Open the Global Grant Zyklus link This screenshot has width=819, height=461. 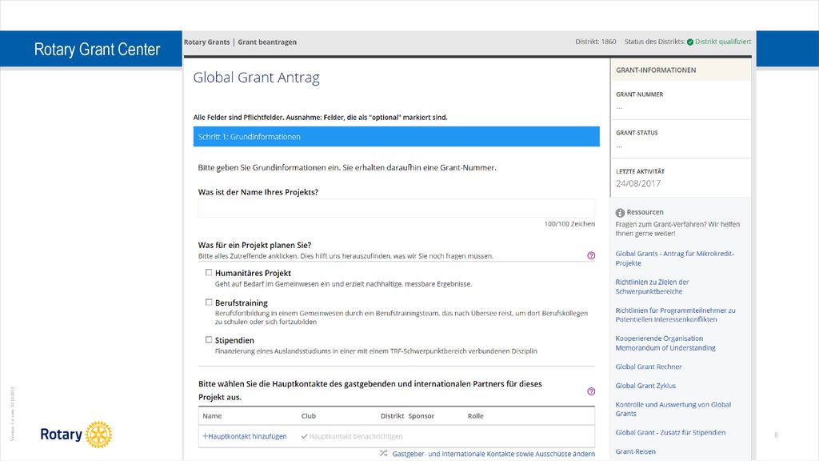(x=645, y=386)
